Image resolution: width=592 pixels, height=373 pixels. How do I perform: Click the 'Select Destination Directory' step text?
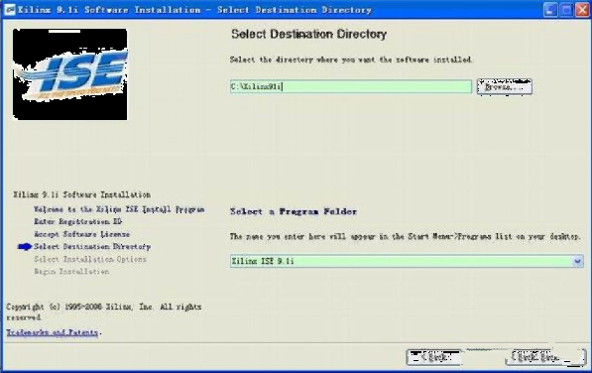(x=92, y=247)
